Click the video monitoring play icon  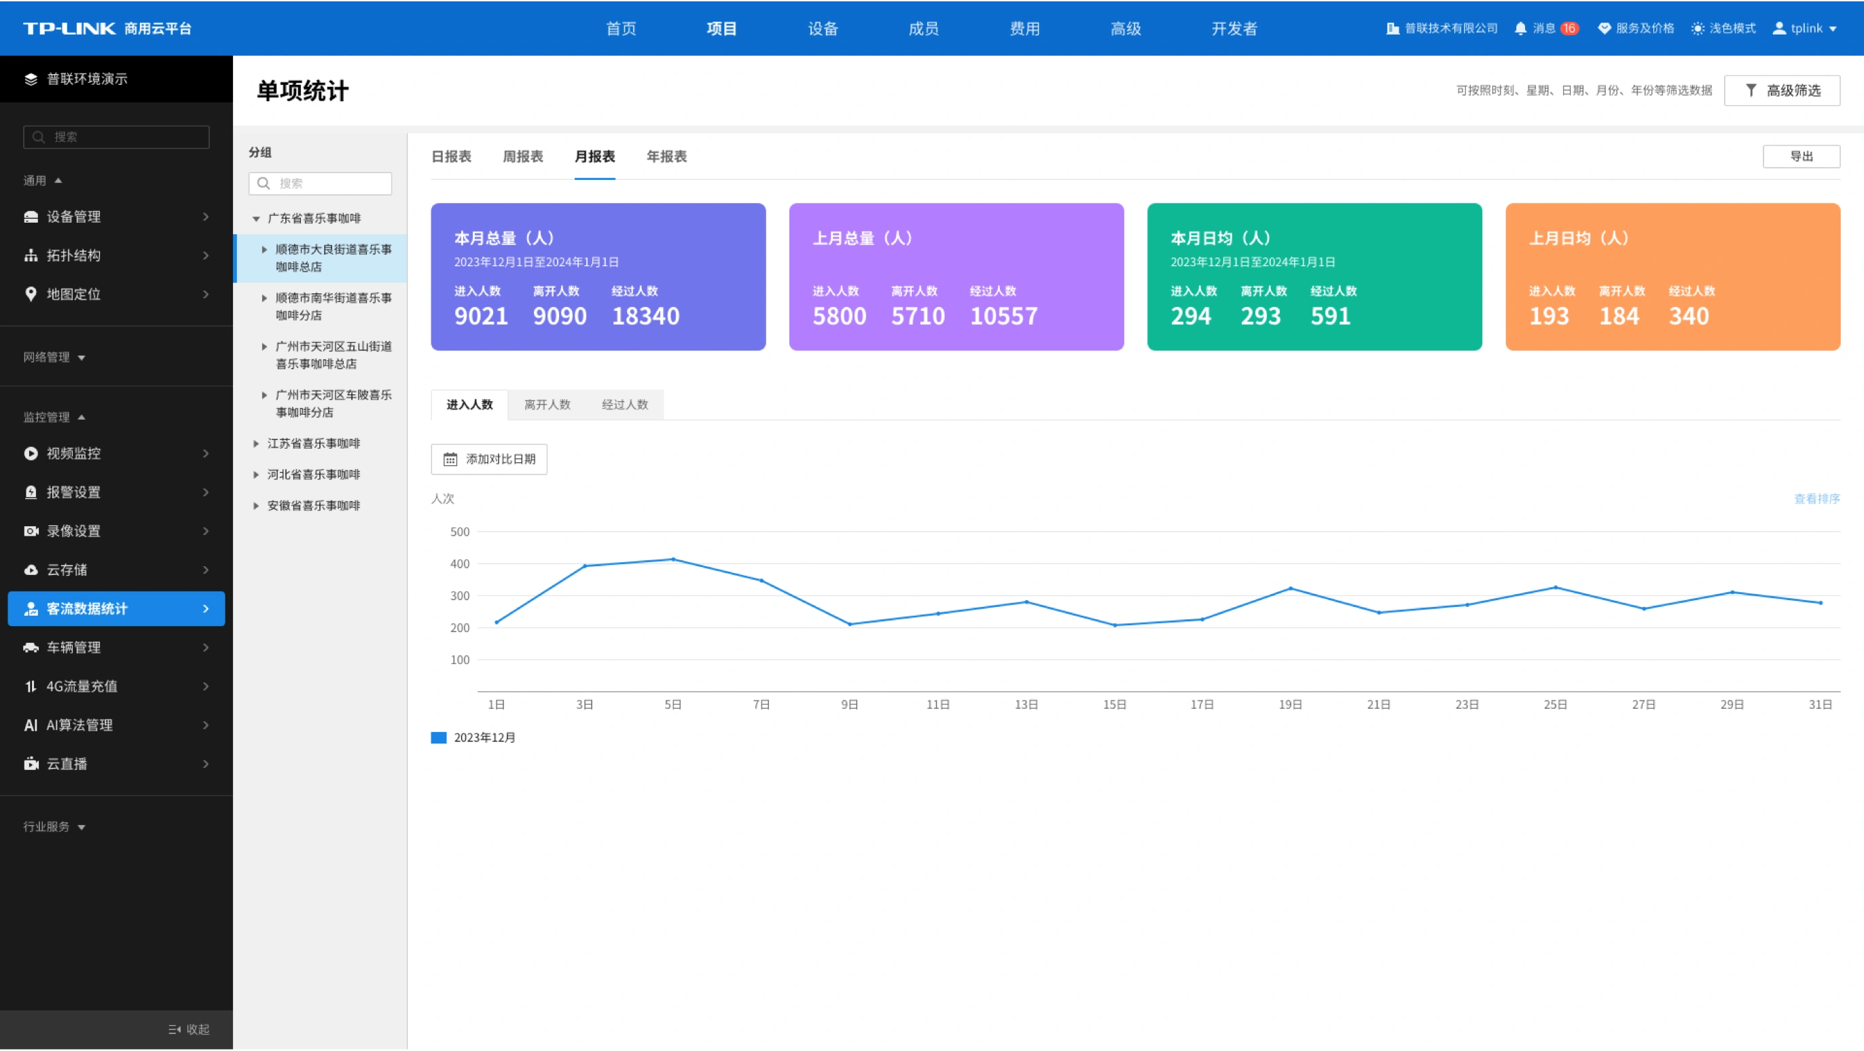tap(31, 454)
